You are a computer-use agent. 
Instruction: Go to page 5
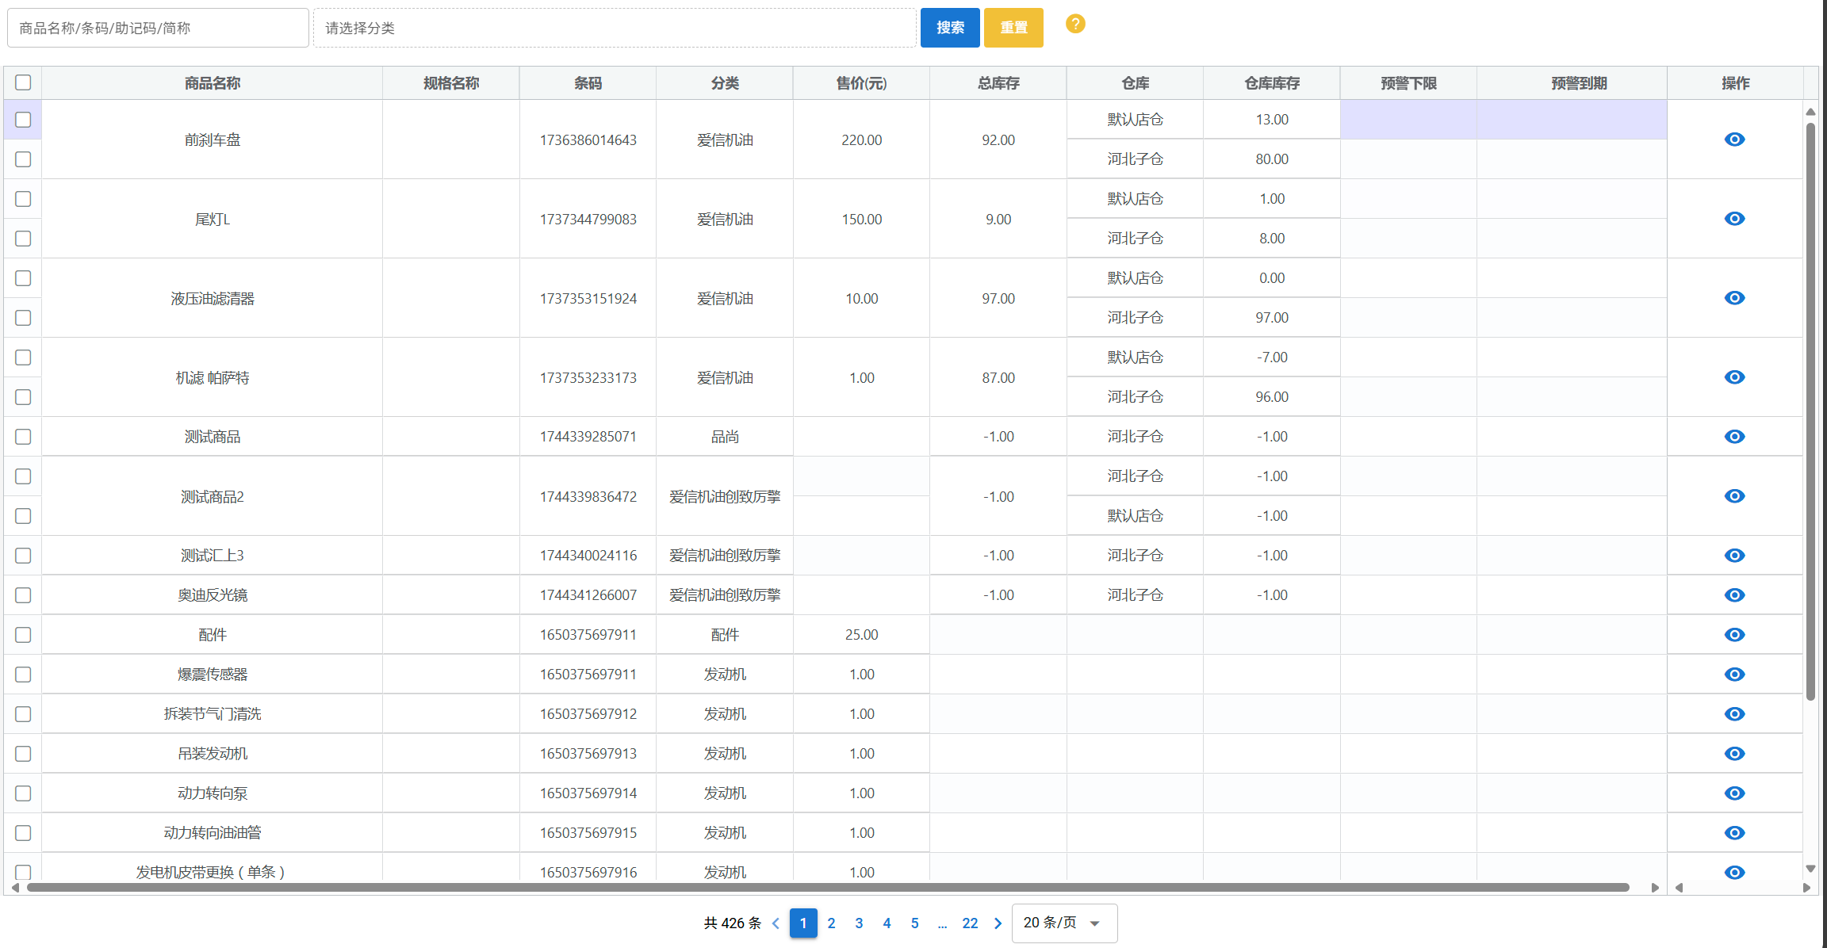click(x=914, y=923)
